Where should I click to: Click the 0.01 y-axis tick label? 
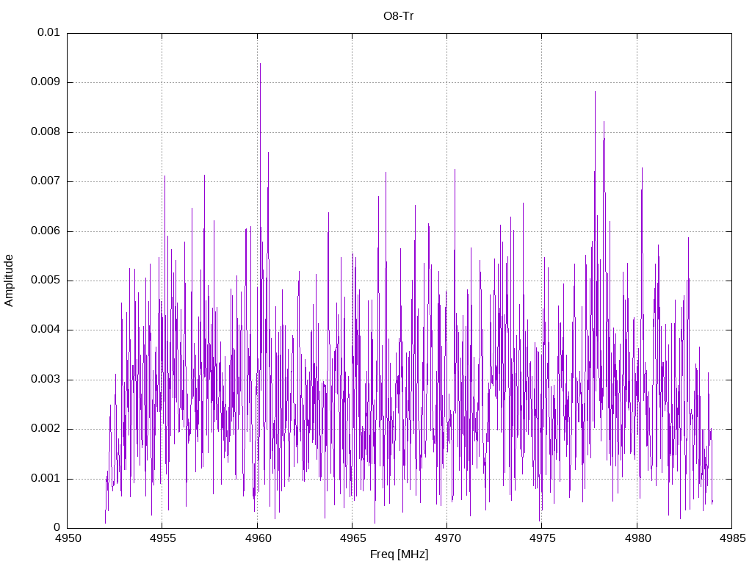click(49, 32)
